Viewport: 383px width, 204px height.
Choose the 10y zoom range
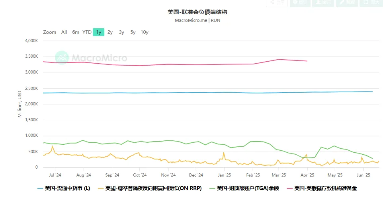pos(145,32)
